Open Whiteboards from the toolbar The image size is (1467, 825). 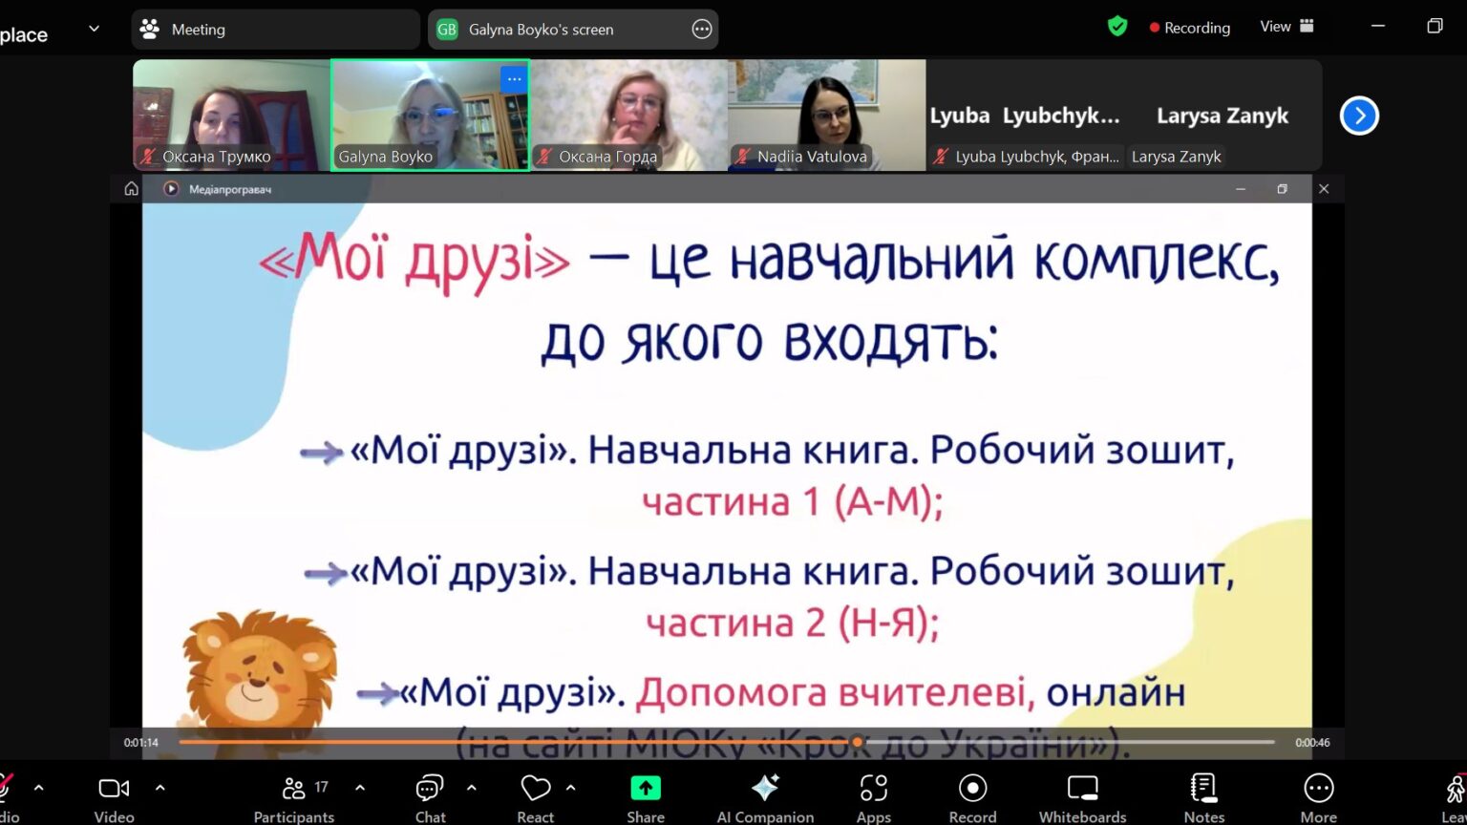click(1082, 789)
